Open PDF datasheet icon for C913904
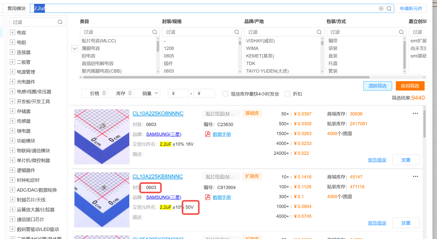This screenshot has height=239, width=437. click(x=208, y=197)
